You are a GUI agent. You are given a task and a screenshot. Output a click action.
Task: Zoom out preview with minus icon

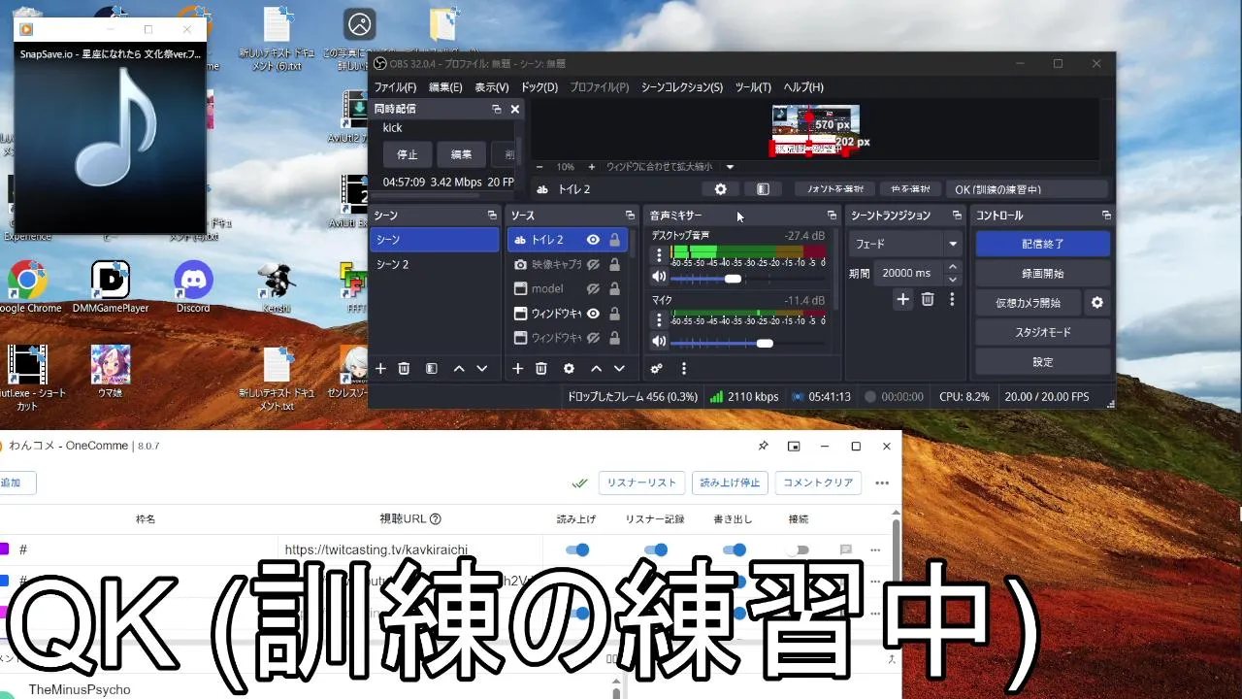(x=540, y=167)
